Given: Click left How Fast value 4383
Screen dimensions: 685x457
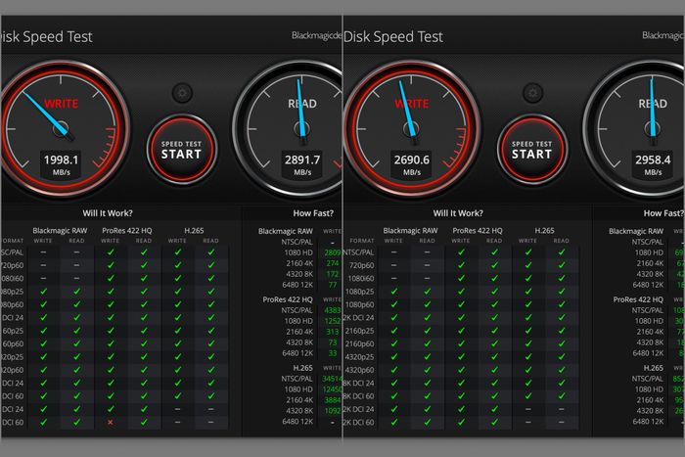Looking at the screenshot, I should pos(333,310).
